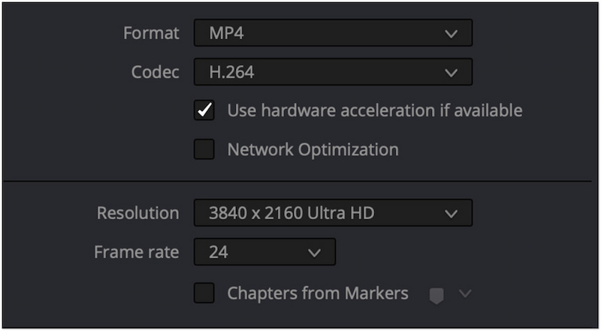Open the Frame rate dropdown showing 24
The width and height of the screenshot is (601, 331).
point(255,252)
